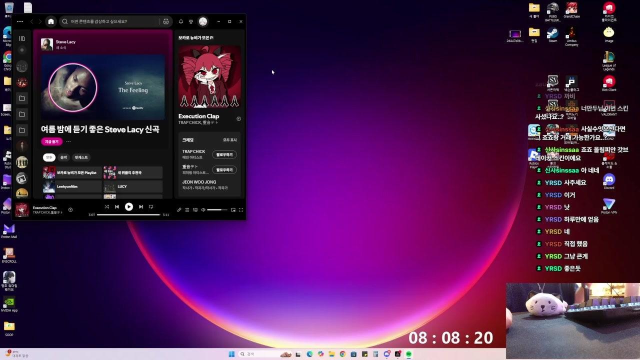This screenshot has height=360, width=640.
Task: Click the Windows Start button
Action: [231, 354]
